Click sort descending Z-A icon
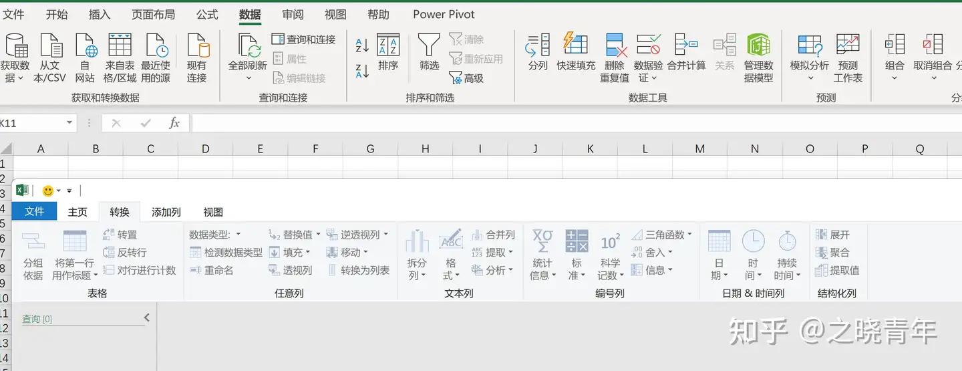The image size is (962, 371). (x=362, y=70)
